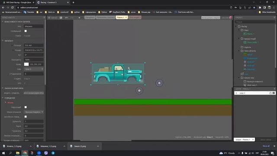Click the white color swatch

tap(26, 65)
